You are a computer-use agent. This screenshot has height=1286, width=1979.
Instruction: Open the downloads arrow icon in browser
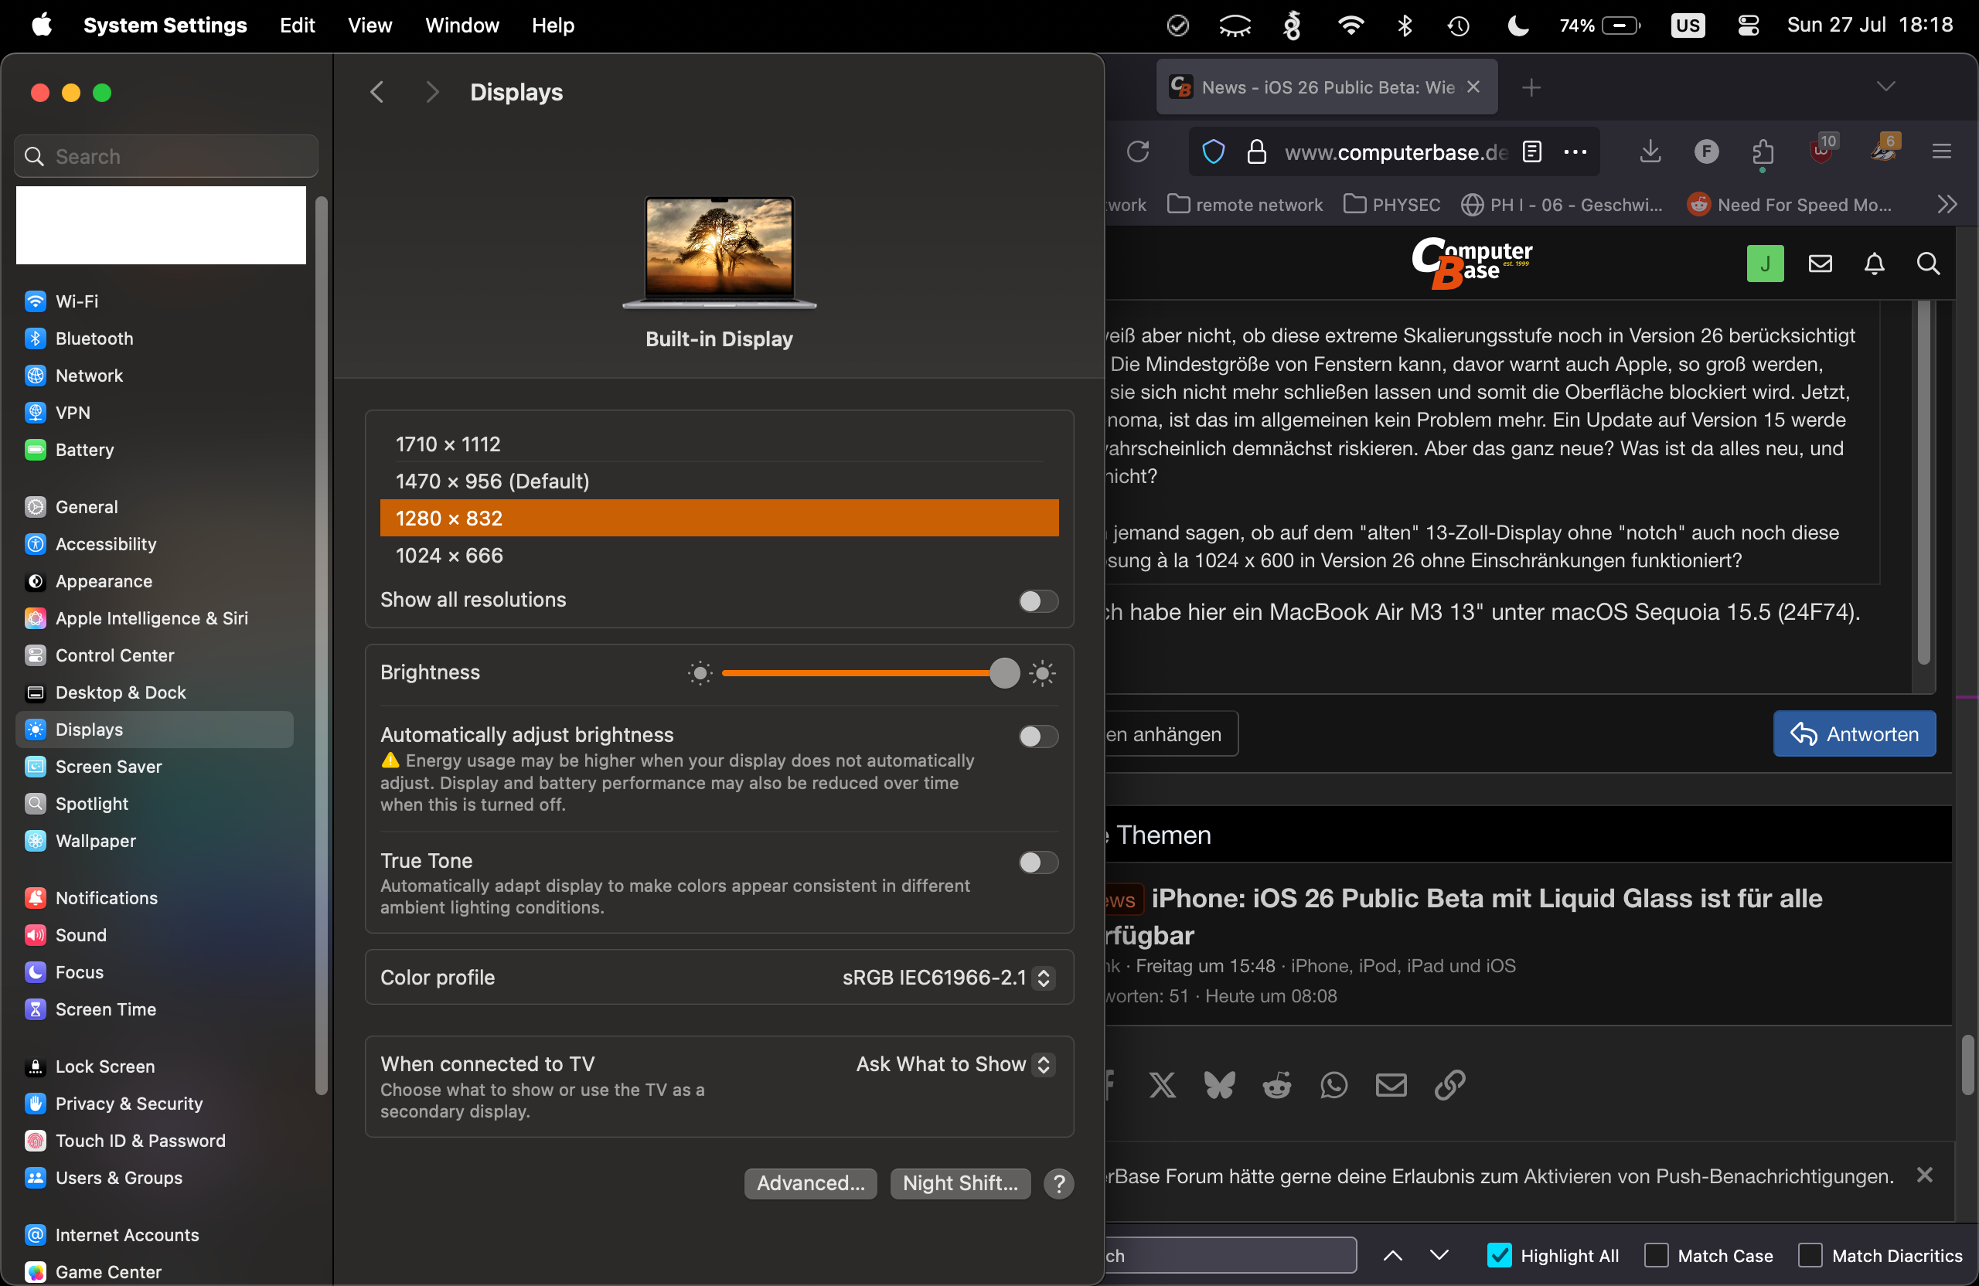(x=1650, y=152)
